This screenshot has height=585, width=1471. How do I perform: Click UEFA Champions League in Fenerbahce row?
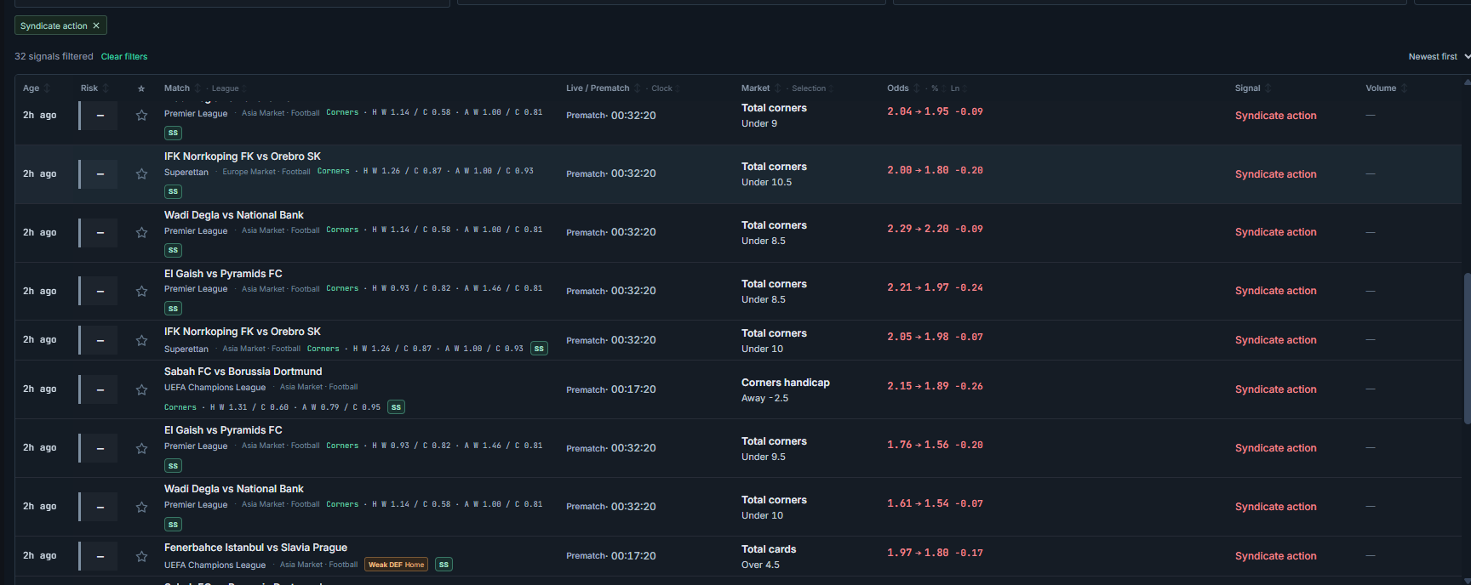pos(215,565)
